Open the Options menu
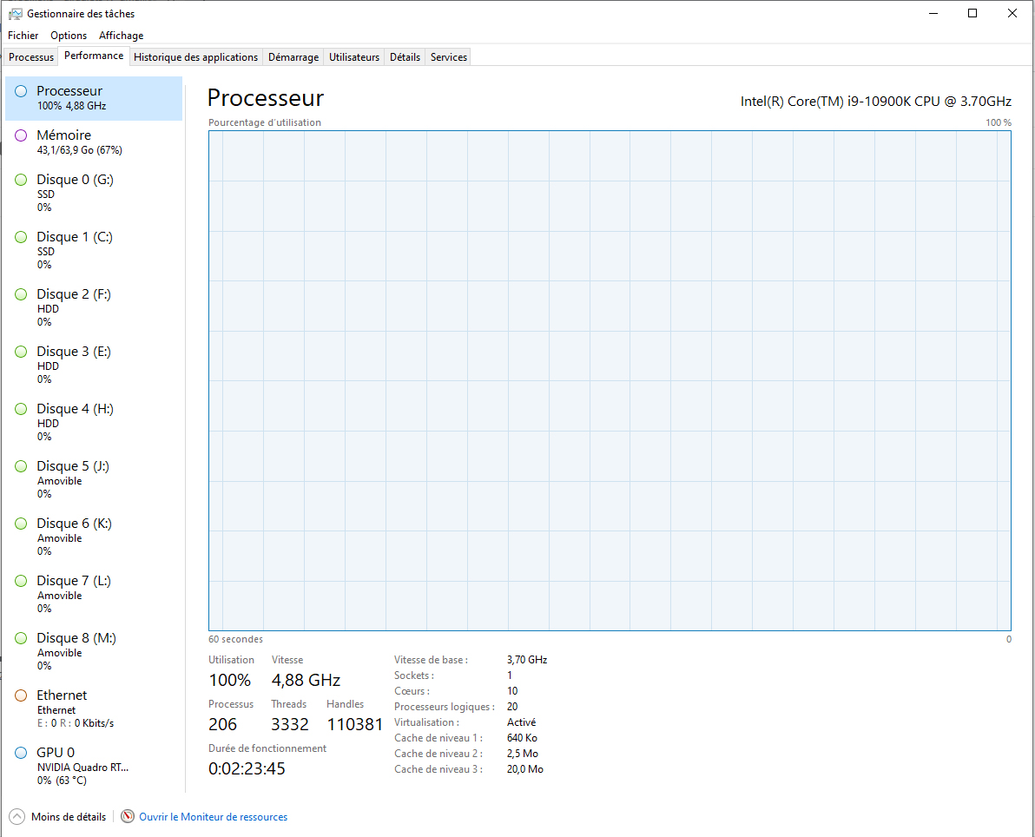The image size is (1035, 837). (x=69, y=36)
